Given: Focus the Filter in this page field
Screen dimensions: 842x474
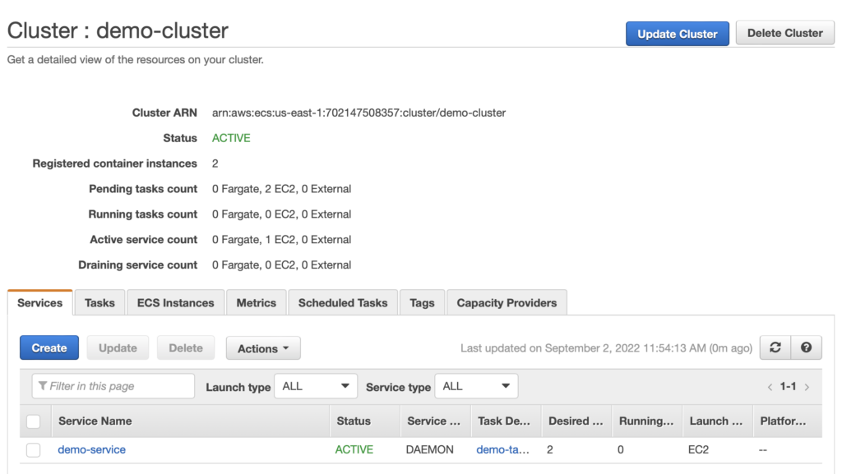Looking at the screenshot, I should point(113,386).
